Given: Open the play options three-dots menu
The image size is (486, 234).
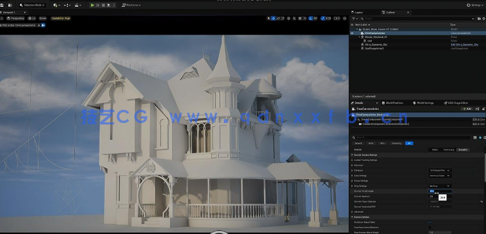Looking at the screenshot, I should click(x=113, y=5).
